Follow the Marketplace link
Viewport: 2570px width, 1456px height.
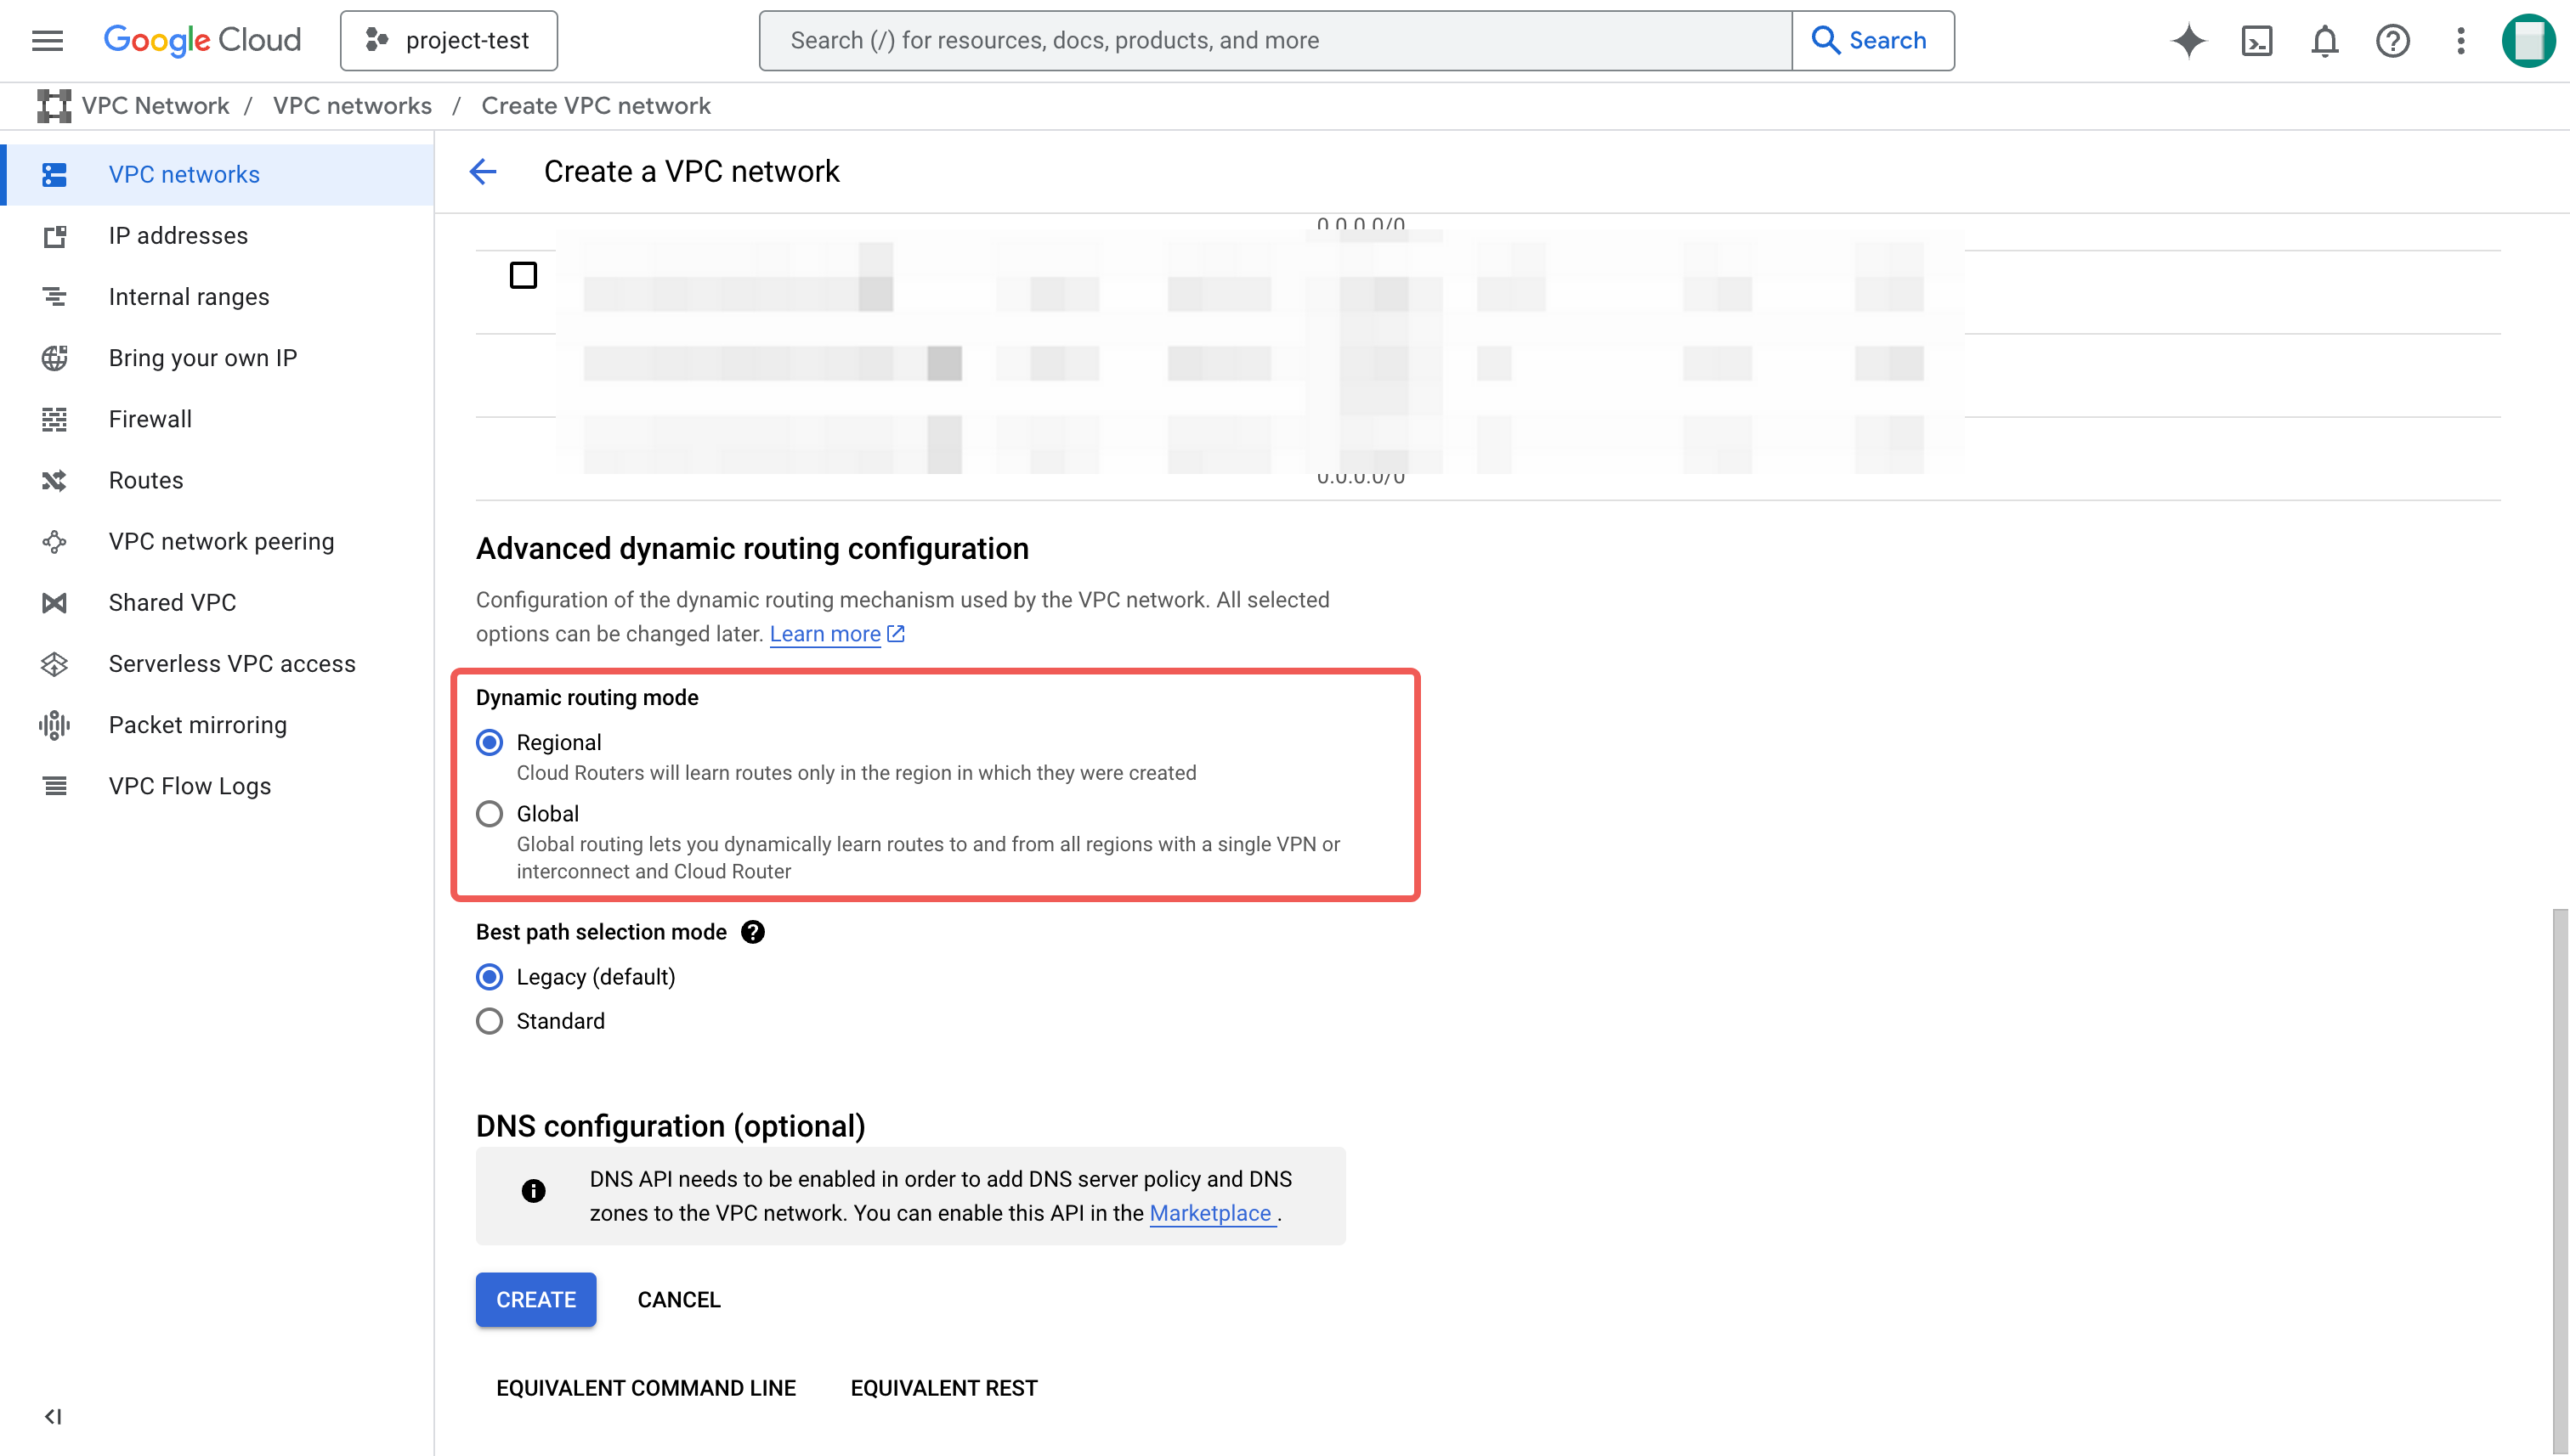pos(1210,1213)
